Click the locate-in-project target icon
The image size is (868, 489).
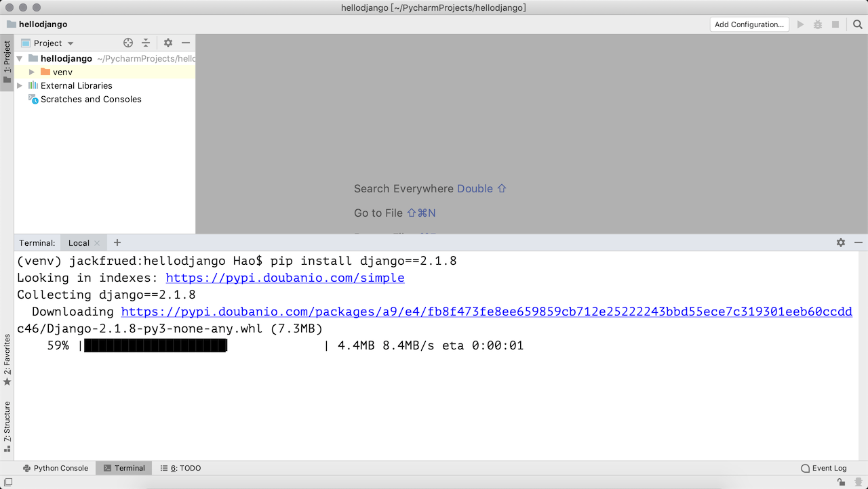click(128, 43)
